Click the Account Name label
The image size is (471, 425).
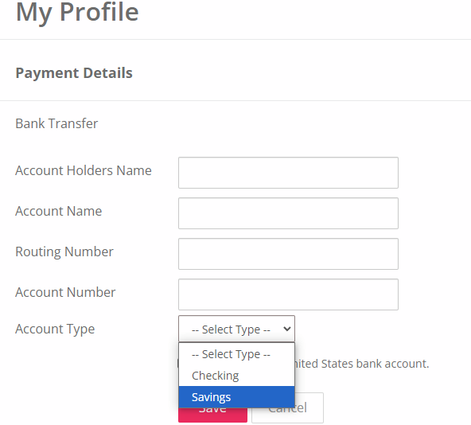point(59,211)
